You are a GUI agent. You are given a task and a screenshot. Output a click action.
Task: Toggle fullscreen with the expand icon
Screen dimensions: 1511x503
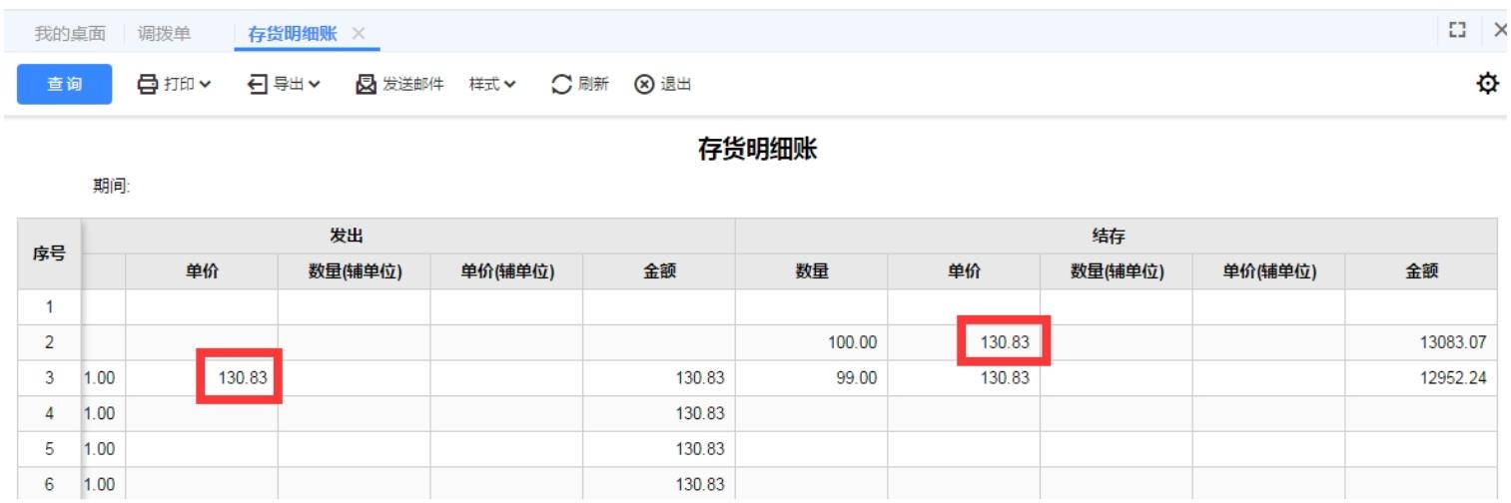click(x=1457, y=32)
